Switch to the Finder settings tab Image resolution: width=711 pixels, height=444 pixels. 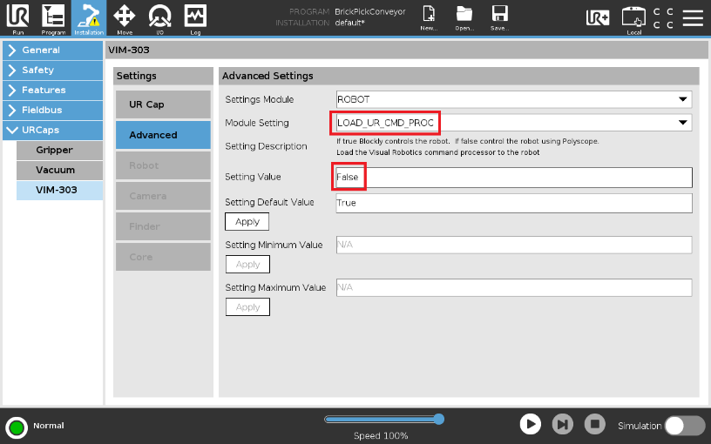click(x=163, y=226)
